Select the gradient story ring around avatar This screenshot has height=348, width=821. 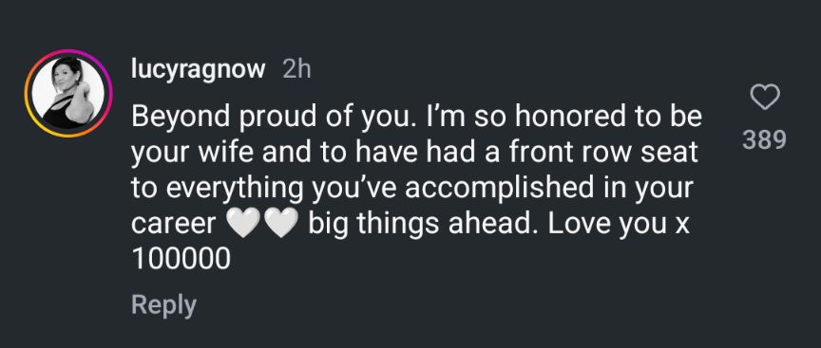pos(68,94)
